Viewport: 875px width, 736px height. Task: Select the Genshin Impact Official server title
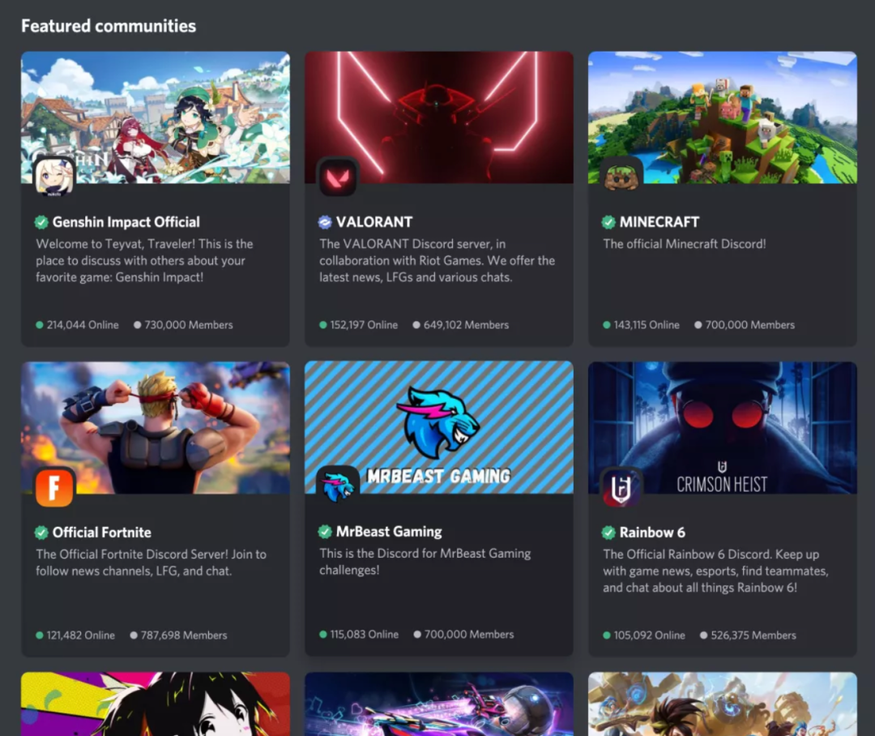(126, 222)
